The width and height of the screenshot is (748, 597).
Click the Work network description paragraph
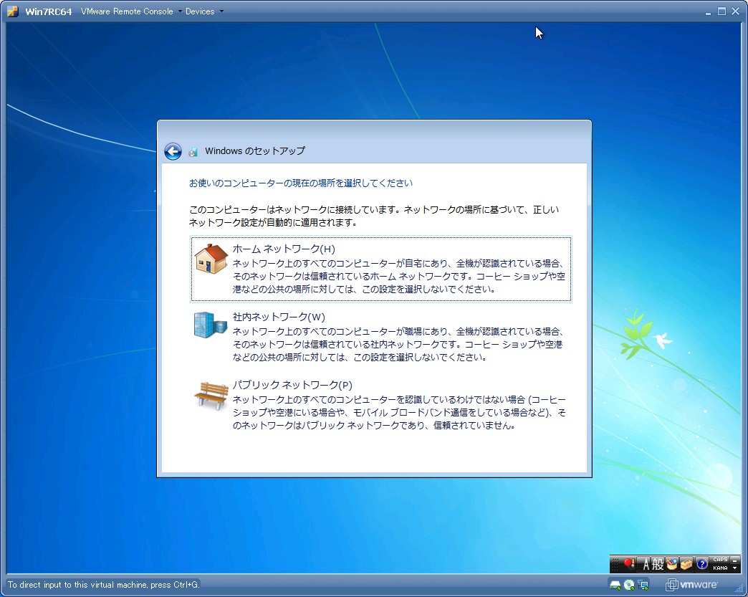point(398,344)
